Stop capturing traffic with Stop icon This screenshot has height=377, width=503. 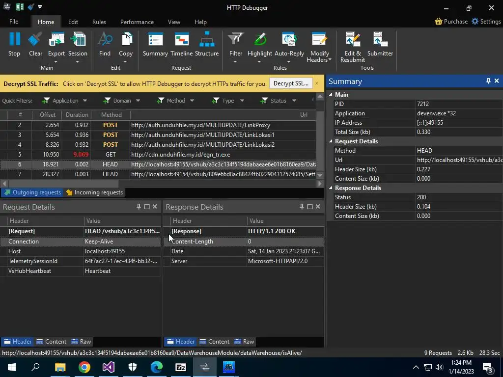[14, 39]
